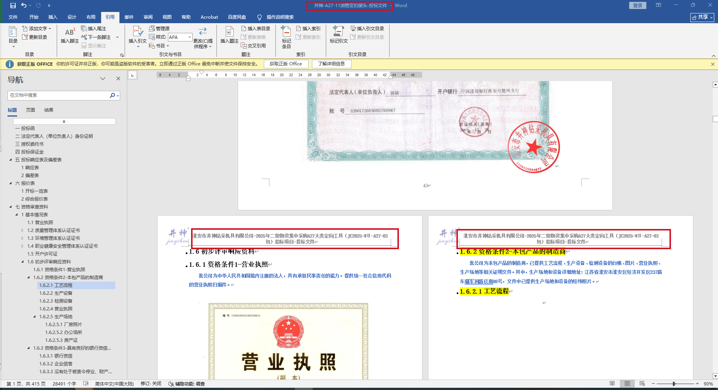Switch to the 审阅 ribbon tab

148,17
